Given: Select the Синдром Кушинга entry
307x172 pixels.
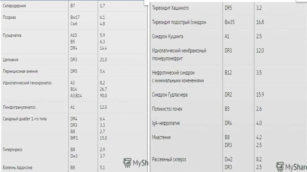Looking at the screenshot, I should pyautogui.click(x=168, y=37).
